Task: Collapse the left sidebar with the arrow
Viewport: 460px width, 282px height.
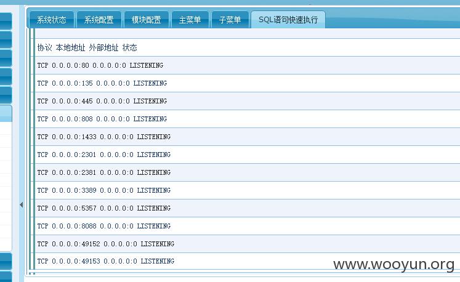Action: [x=22, y=204]
